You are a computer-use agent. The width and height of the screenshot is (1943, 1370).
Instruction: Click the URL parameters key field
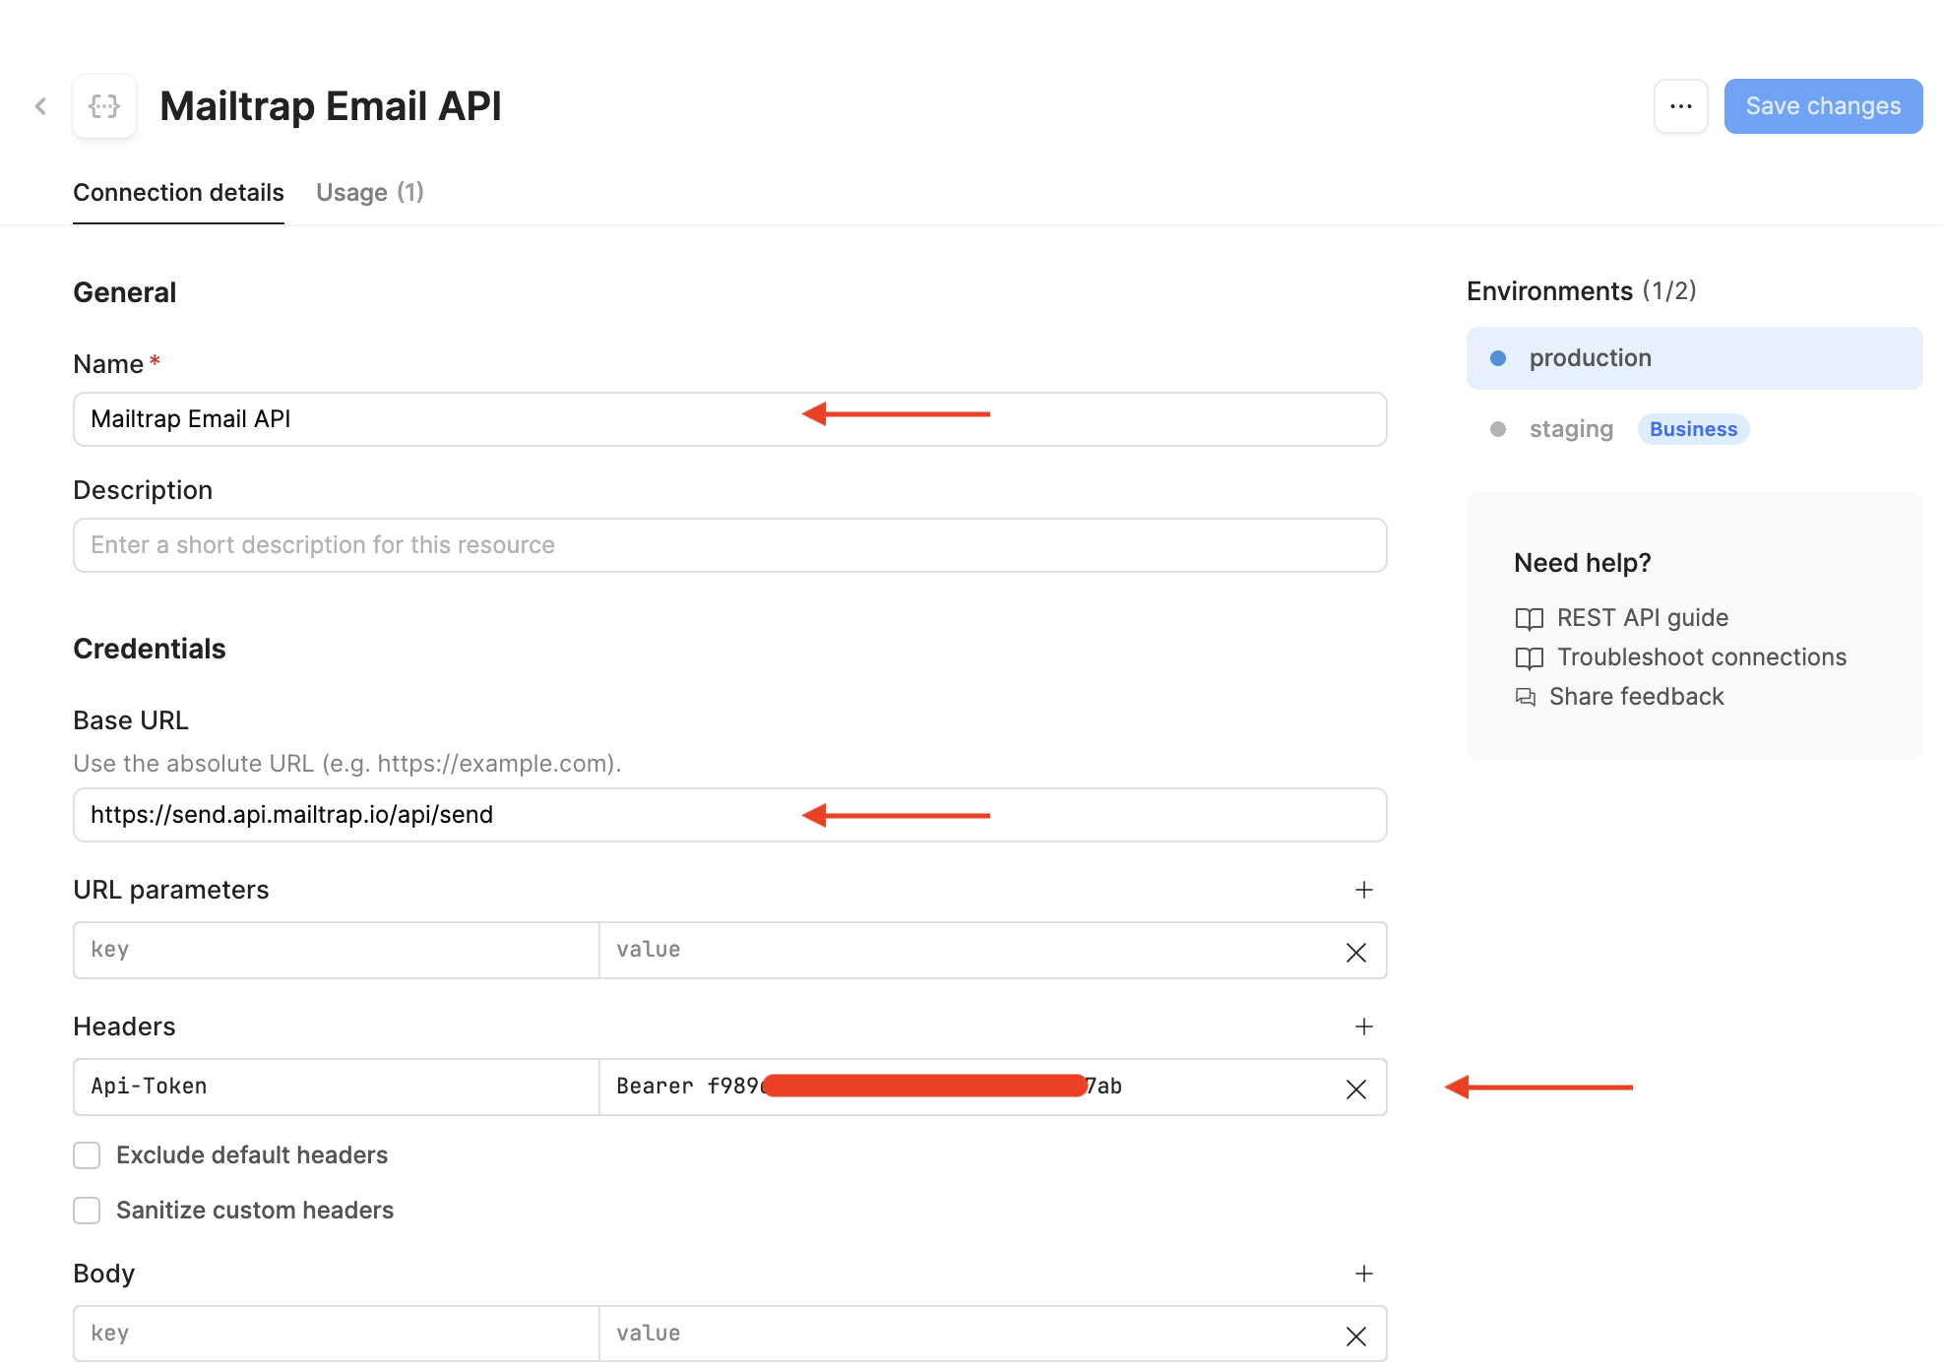[337, 950]
